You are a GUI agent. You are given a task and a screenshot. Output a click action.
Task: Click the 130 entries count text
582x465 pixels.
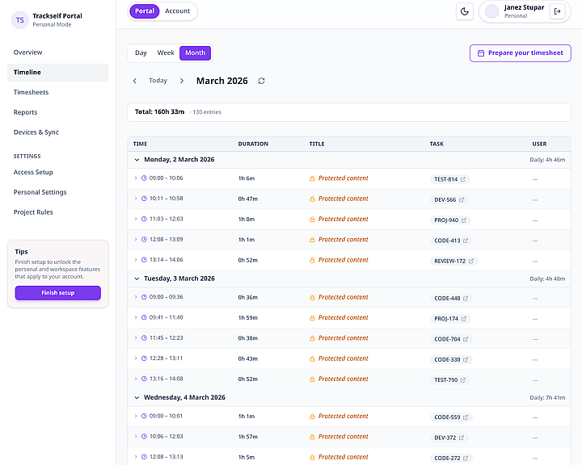tap(207, 112)
